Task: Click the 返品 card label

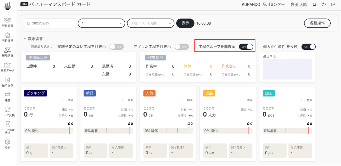Action: (x=209, y=93)
